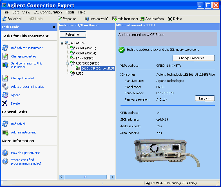Click the Refresh All toolbar icon
The image size is (221, 187).
(4, 19)
